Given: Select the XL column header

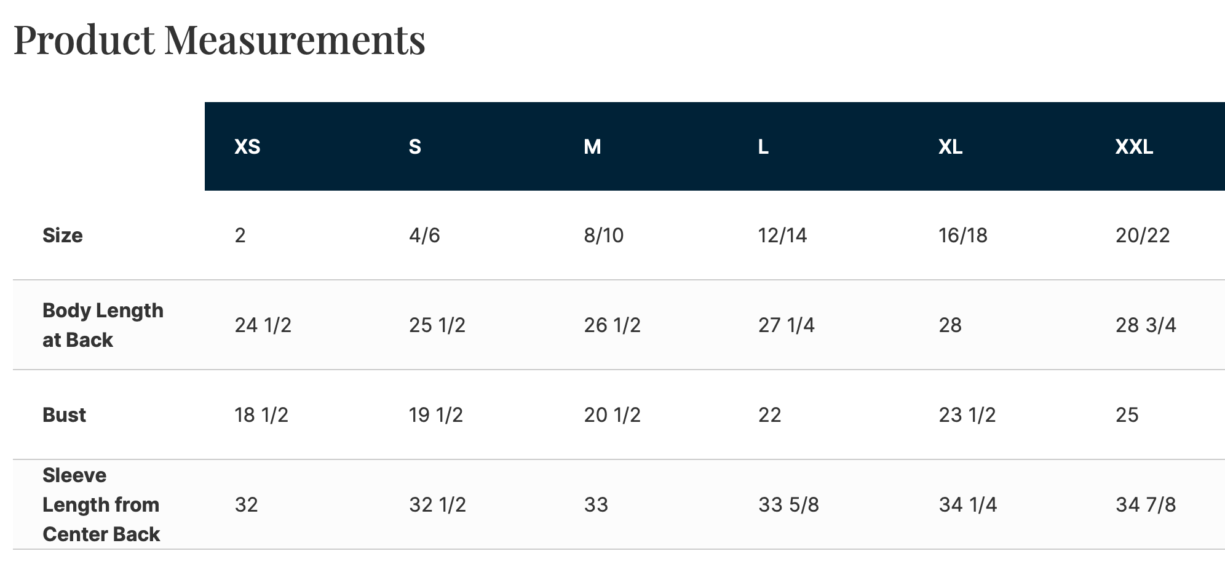Looking at the screenshot, I should (x=950, y=147).
